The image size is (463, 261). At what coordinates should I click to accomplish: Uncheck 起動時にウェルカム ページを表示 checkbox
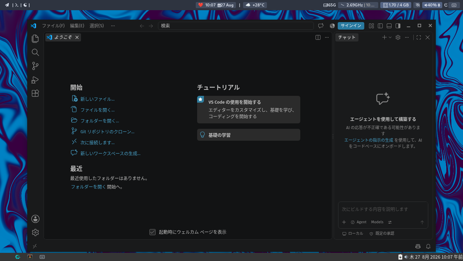coord(153,232)
